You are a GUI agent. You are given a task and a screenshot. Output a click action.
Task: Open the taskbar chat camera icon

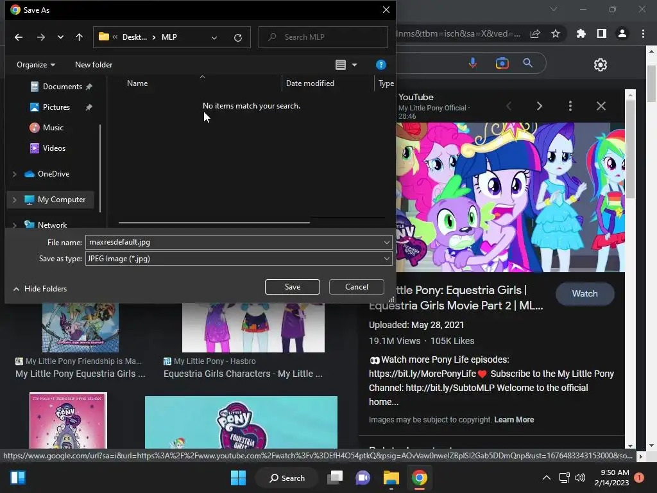click(363, 478)
